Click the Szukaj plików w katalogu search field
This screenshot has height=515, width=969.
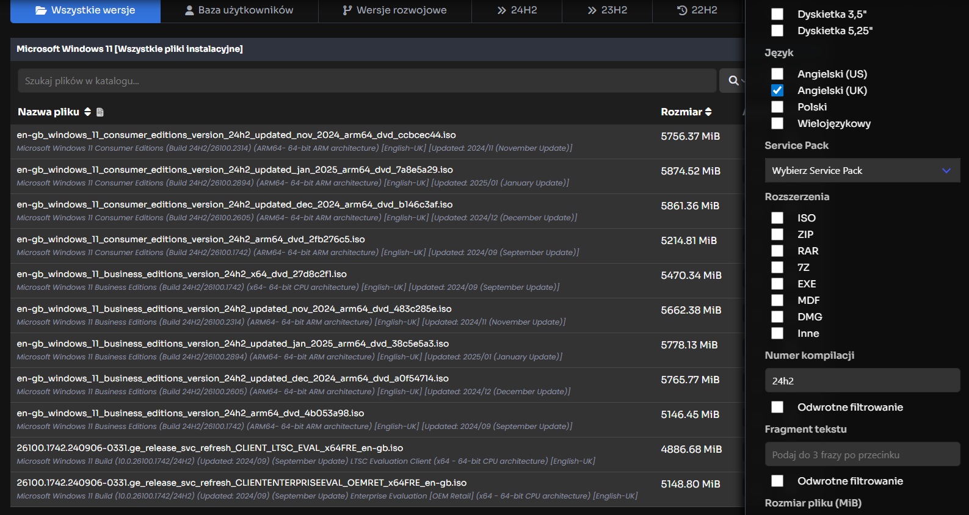tap(366, 81)
